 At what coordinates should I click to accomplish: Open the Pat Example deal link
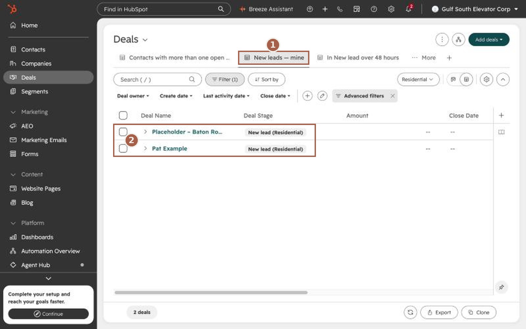tap(170, 148)
